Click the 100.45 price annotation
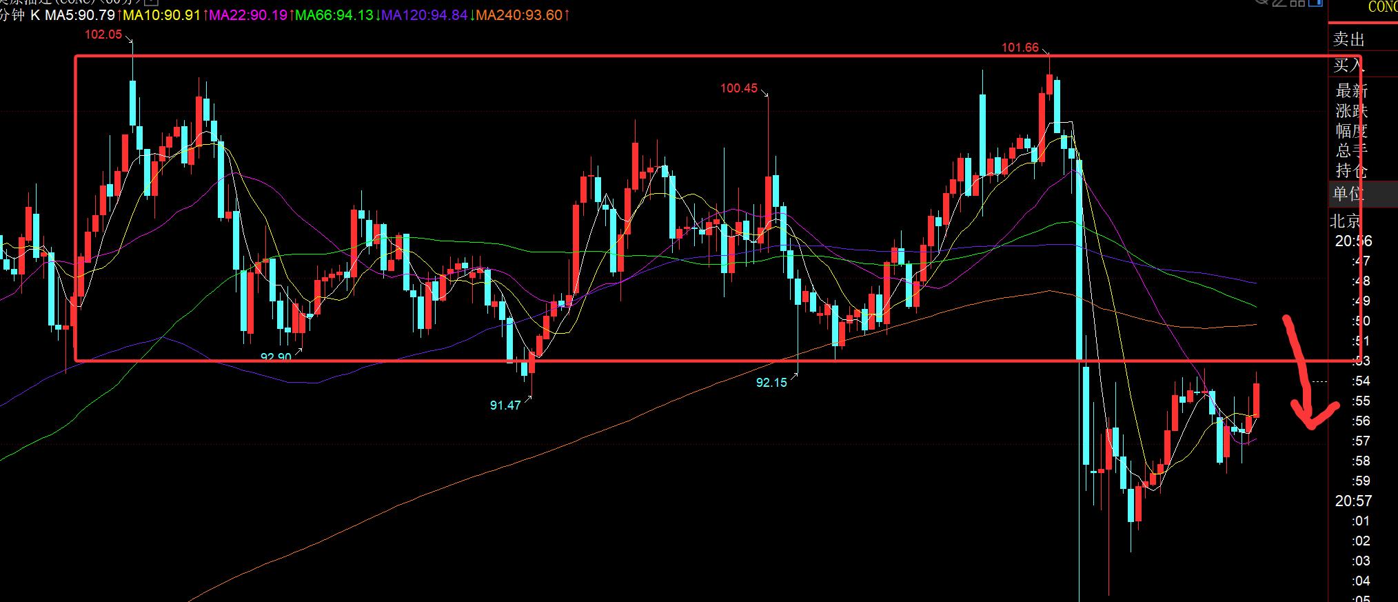Viewport: 1398px width, 602px height. pos(738,88)
